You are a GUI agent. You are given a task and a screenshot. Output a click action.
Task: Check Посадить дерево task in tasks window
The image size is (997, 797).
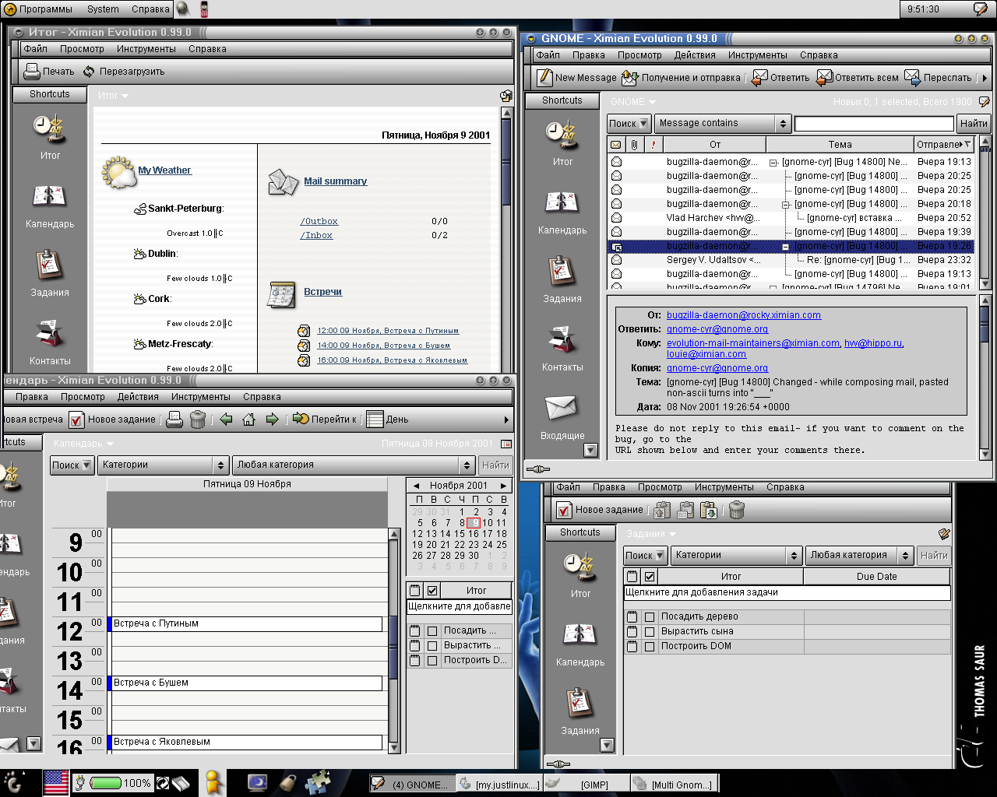(649, 616)
